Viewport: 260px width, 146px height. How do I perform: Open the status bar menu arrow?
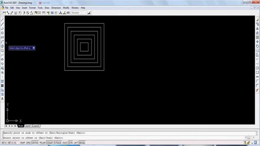pyautogui.click(x=252, y=143)
